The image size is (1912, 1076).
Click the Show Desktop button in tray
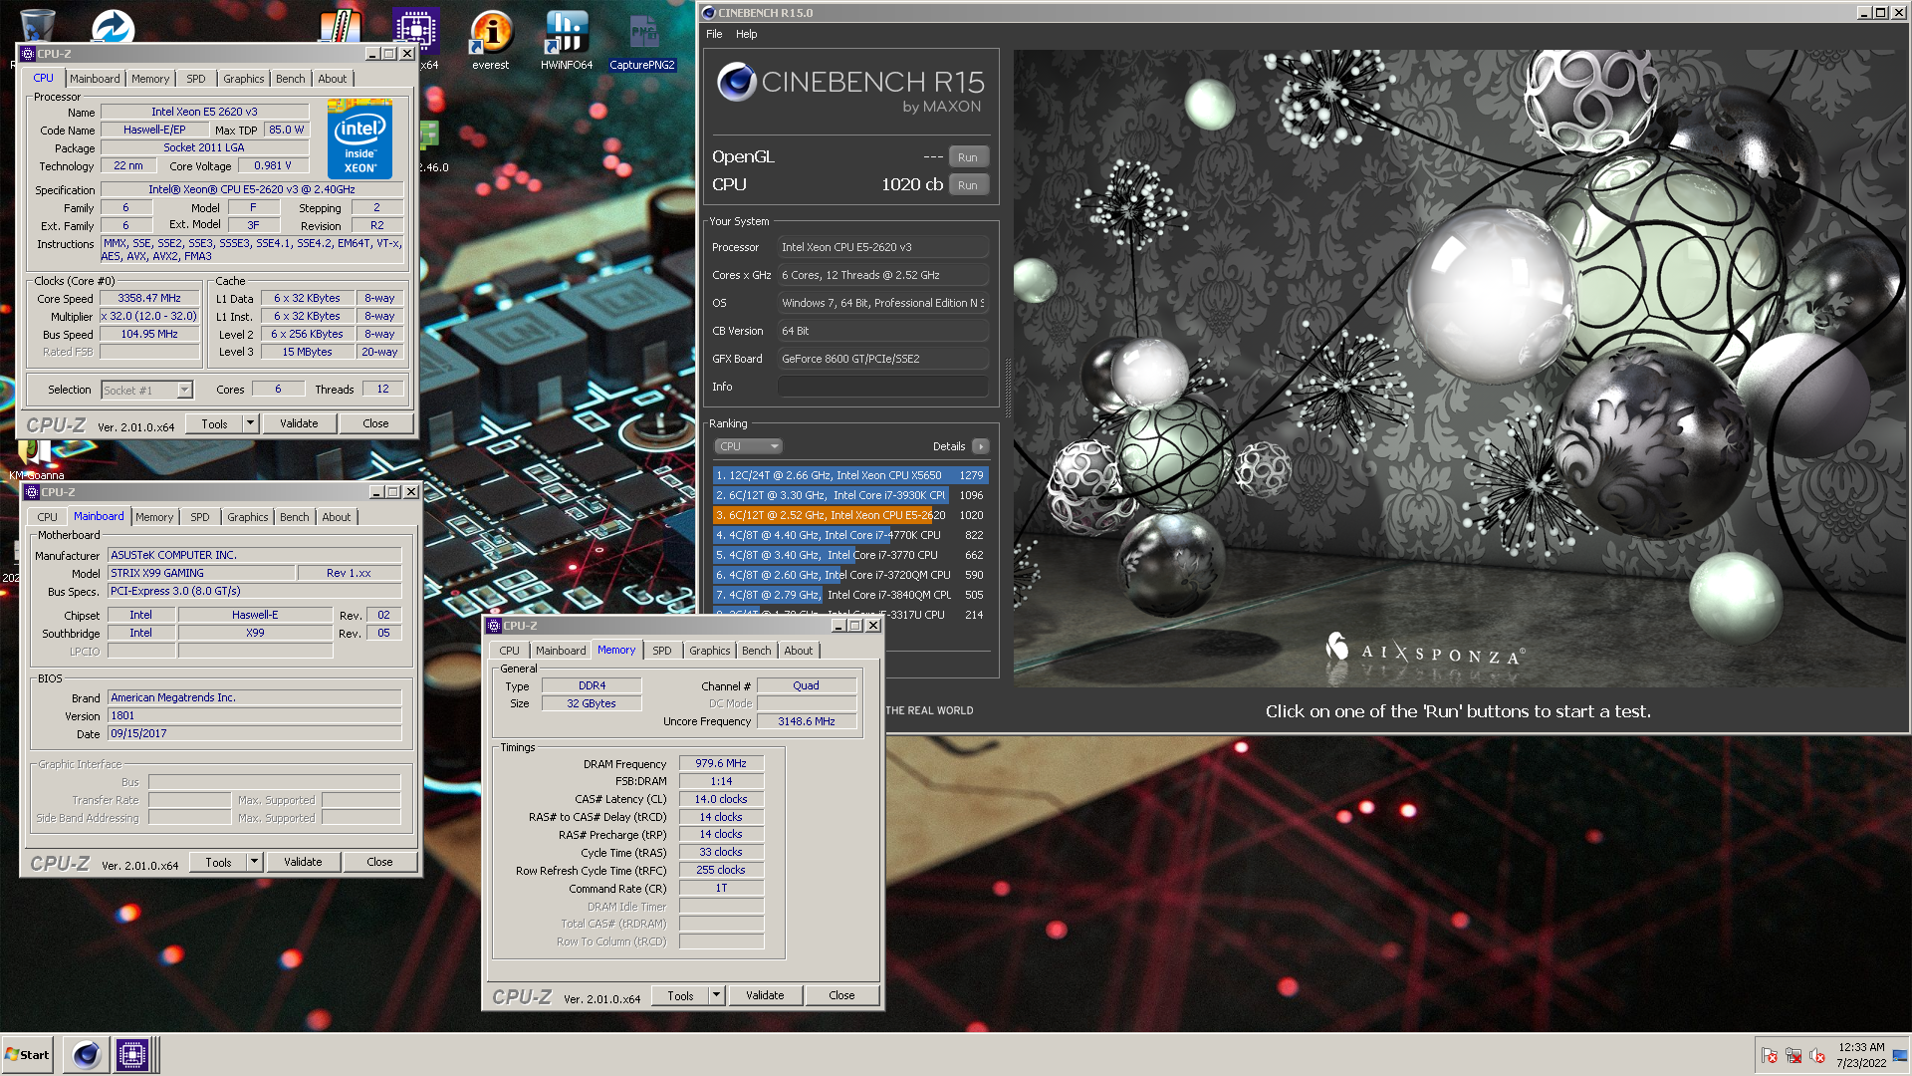coord(1900,1055)
